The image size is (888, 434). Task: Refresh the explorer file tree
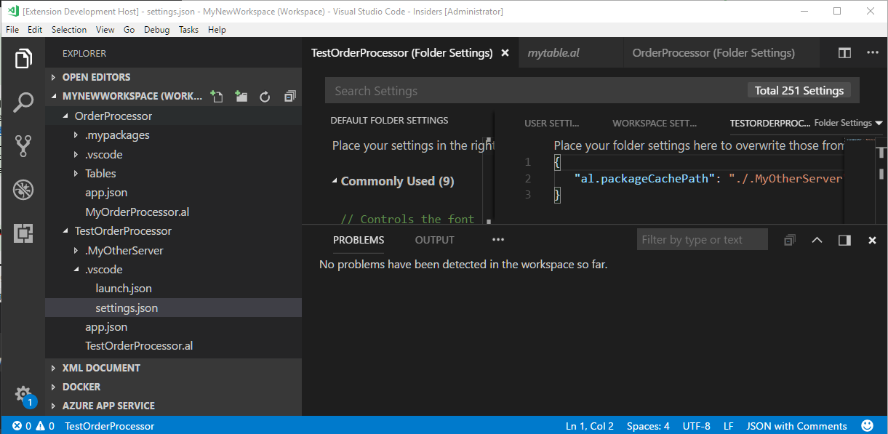[265, 96]
